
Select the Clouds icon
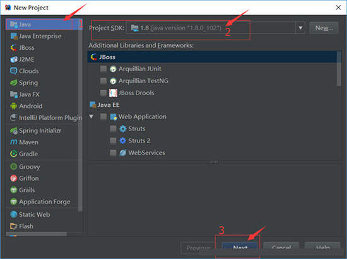(14, 71)
